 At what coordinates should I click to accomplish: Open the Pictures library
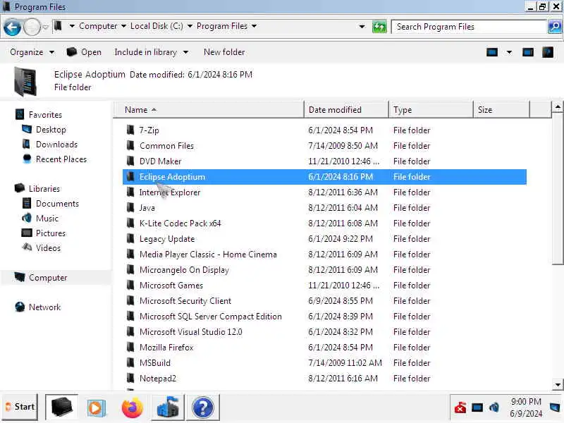44,233
